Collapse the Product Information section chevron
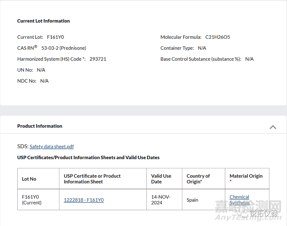 coord(273,127)
